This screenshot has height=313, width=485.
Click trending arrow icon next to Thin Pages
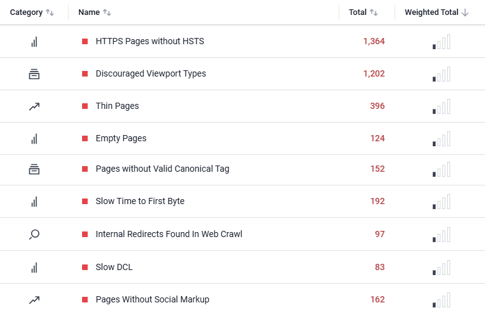point(34,106)
